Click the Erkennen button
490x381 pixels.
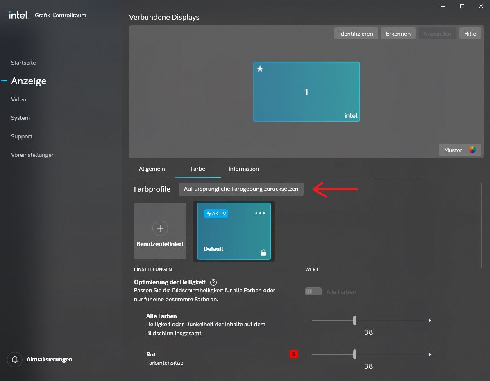point(398,34)
